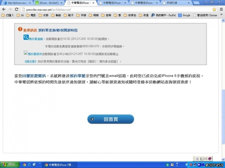Close the 系統忙碌 tab

[189, 3]
